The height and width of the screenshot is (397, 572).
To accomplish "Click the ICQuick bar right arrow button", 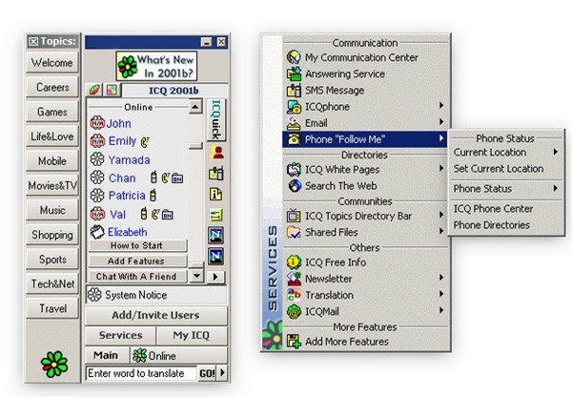I will tap(216, 277).
